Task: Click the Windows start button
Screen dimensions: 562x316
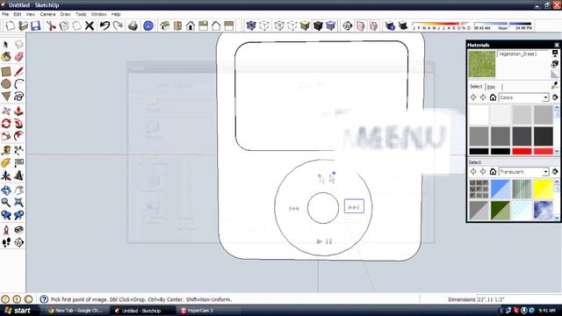Action: tap(18, 310)
